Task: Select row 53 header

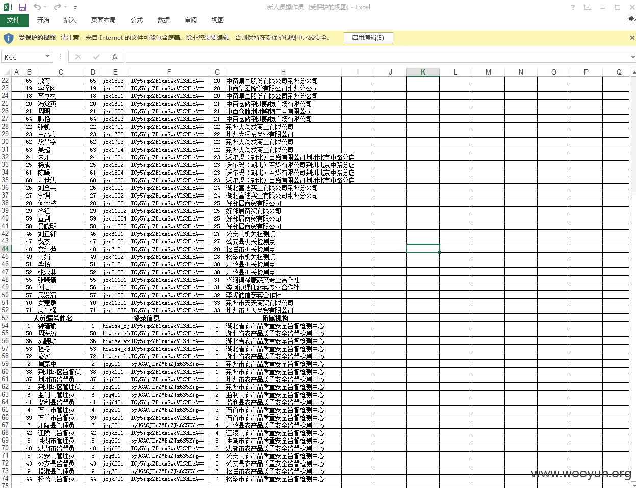Action: tap(5, 318)
